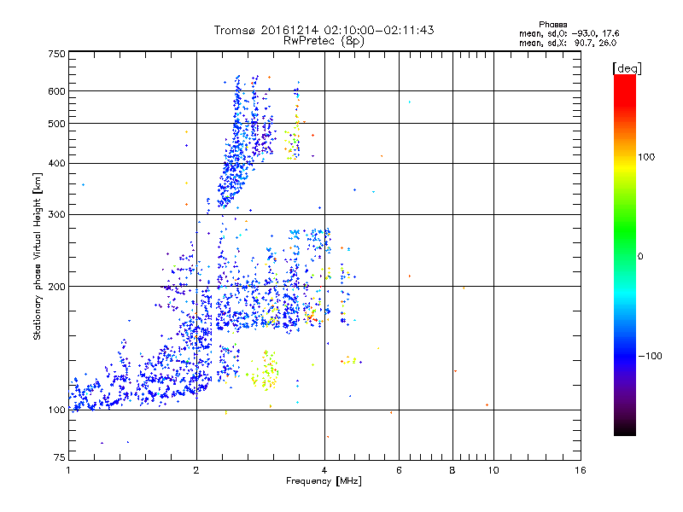
Task: Click the 'mean, sd,O: -93.0, 17.6' line
Action: coord(569,33)
